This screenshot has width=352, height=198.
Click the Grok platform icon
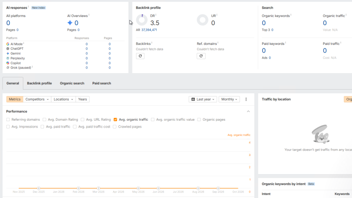coord(8,68)
